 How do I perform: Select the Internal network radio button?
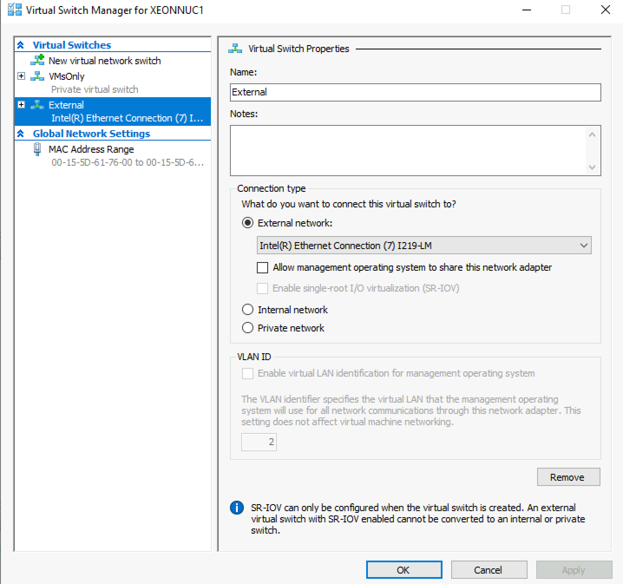248,309
